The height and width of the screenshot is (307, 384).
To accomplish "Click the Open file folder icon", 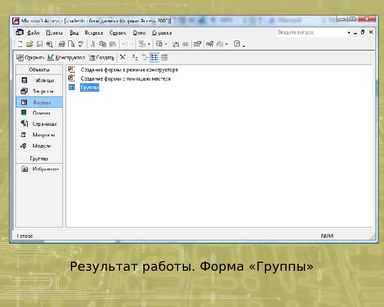I will coord(30,44).
